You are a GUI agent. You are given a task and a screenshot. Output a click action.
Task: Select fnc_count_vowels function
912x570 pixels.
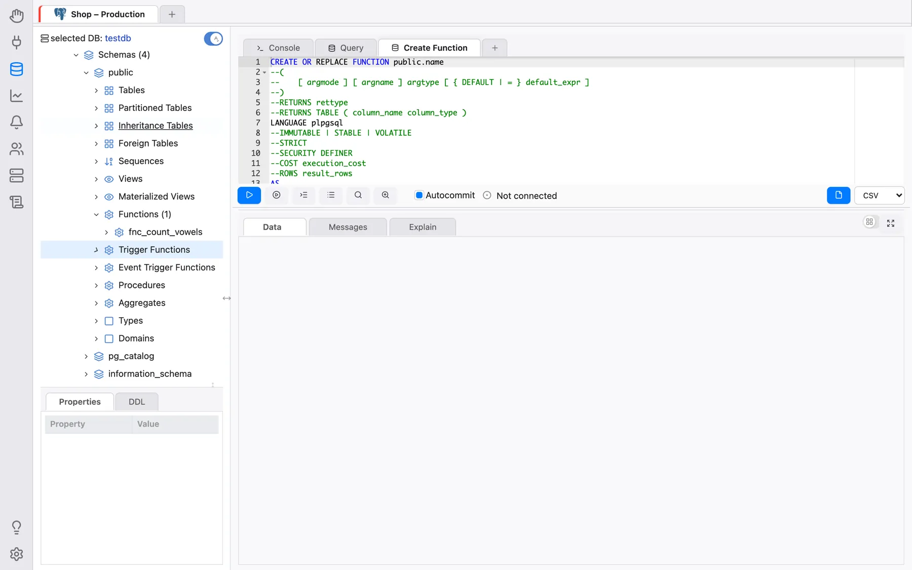click(165, 232)
